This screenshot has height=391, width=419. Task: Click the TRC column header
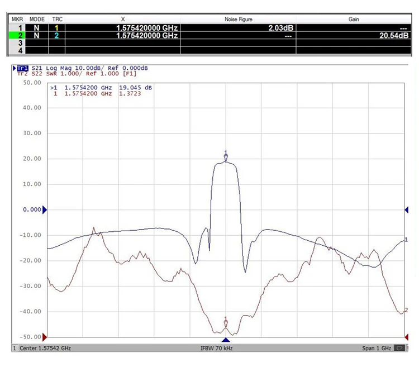(x=57, y=19)
